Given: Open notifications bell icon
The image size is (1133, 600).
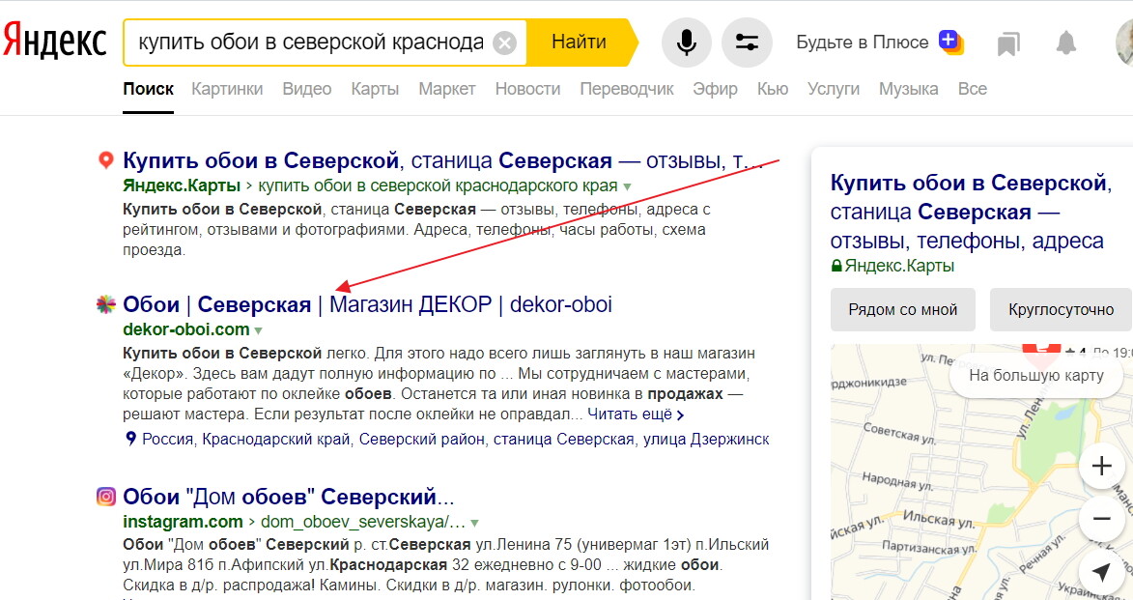Looking at the screenshot, I should point(1065,43).
